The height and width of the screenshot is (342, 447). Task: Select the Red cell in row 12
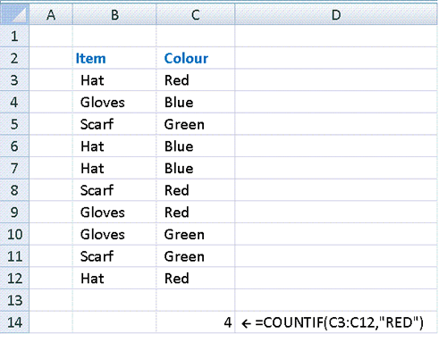point(196,279)
